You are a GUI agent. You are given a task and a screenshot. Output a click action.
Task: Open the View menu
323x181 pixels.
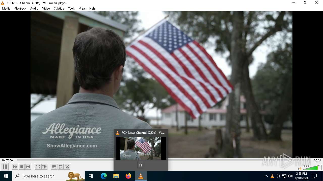click(x=82, y=9)
